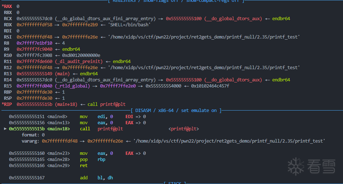Click 0x7ffff7fc9040 value in R9 row
Image resolution: width=343 pixels, height=184 pixels.
(x=34, y=49)
